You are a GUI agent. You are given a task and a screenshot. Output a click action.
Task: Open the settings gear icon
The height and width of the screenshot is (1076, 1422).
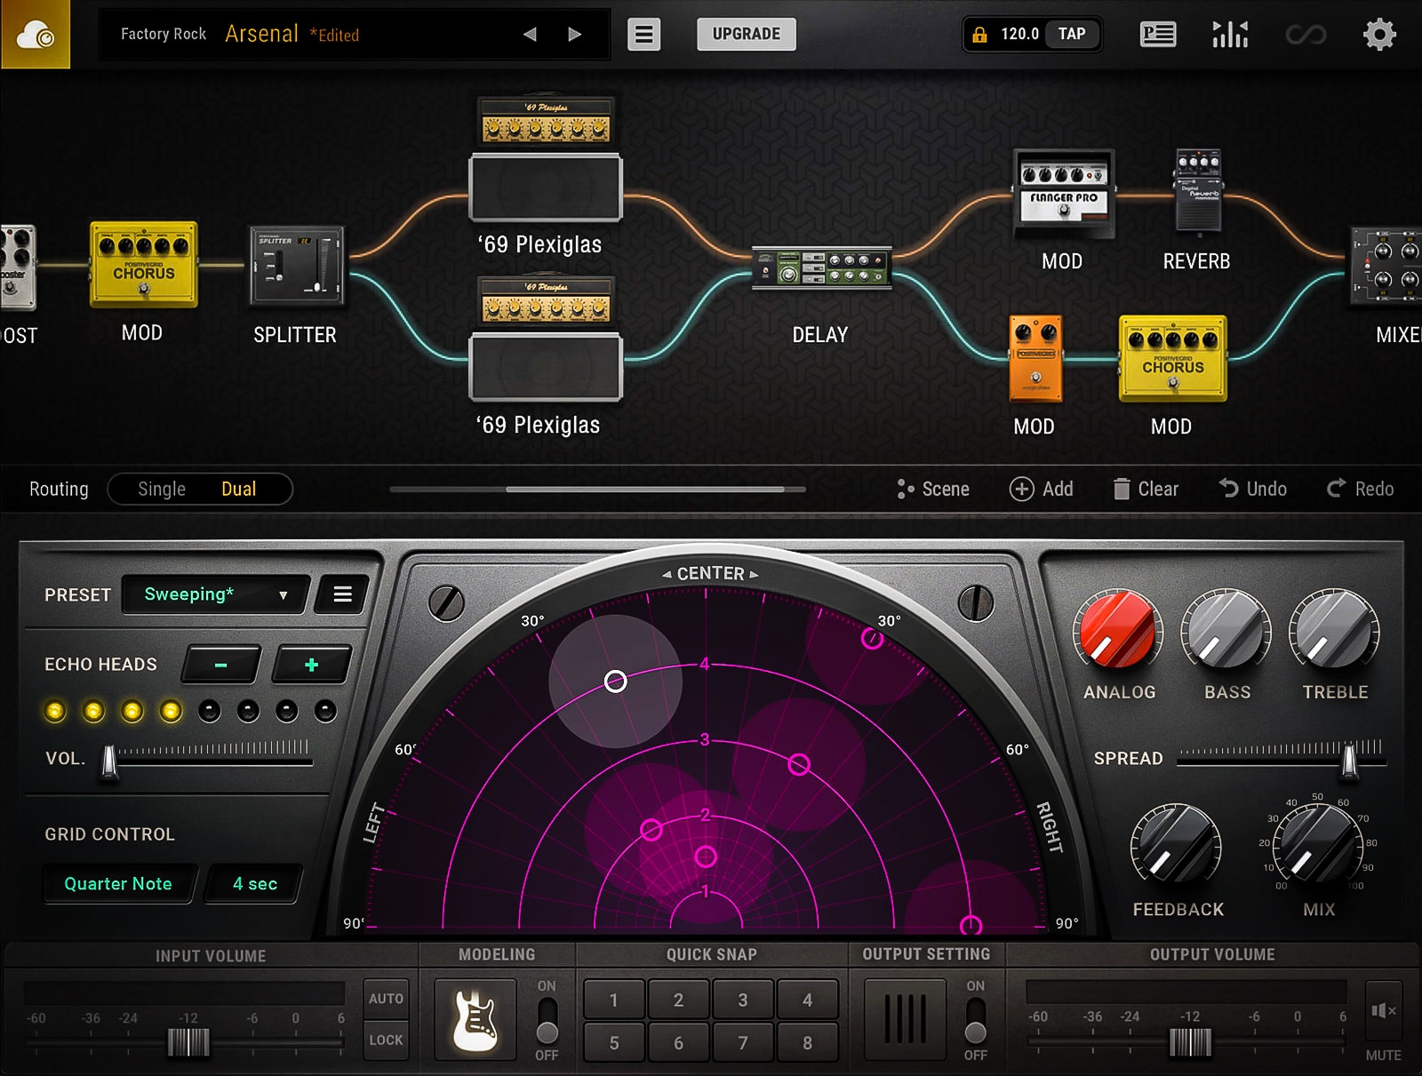[1379, 34]
